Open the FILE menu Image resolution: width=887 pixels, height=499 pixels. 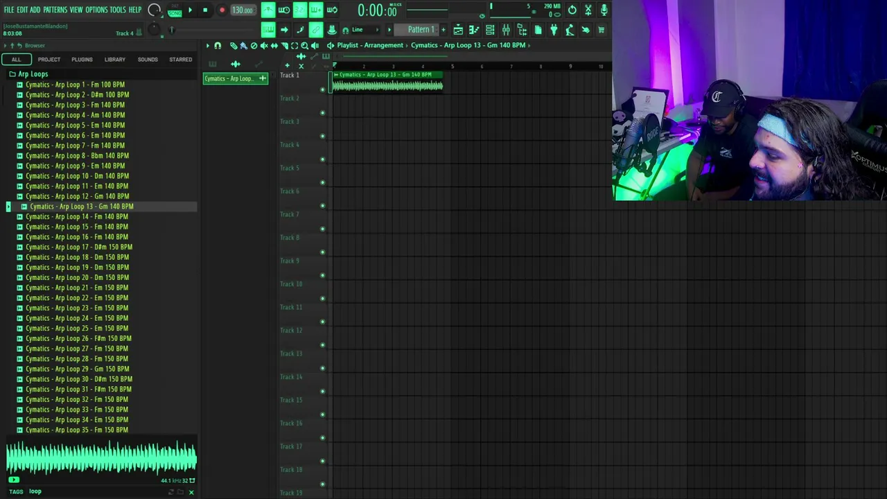coord(9,10)
